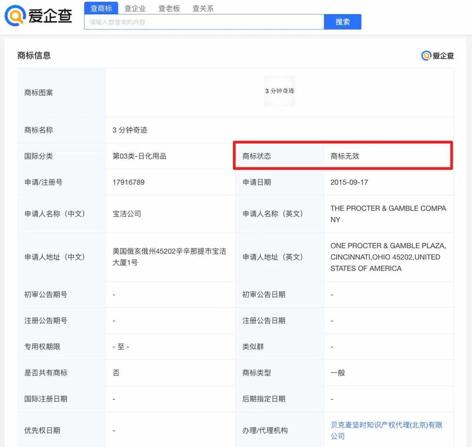
Task: Click the 后期指定日期 field label
Action: [264, 399]
